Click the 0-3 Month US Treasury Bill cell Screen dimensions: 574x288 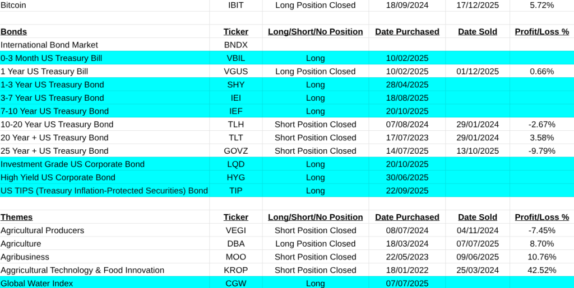click(52, 58)
